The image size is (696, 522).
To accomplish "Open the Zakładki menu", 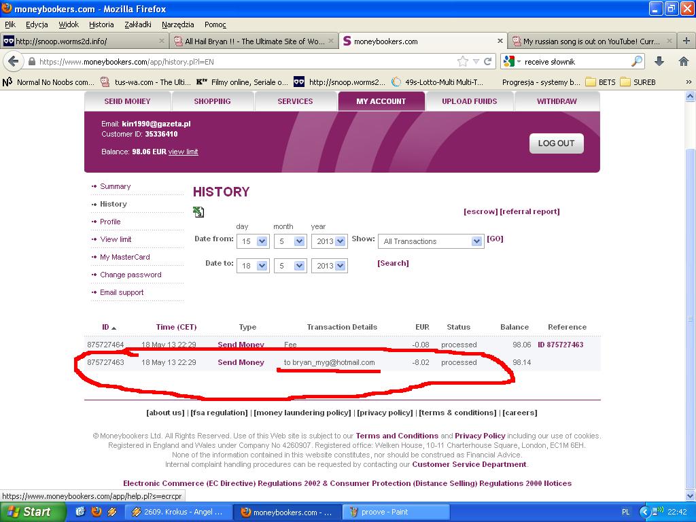I will pyautogui.click(x=137, y=24).
